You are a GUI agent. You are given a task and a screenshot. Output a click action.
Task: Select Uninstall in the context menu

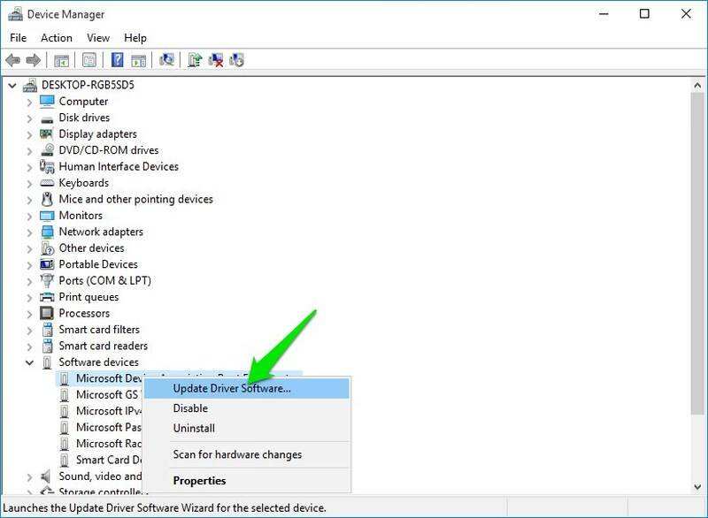point(194,428)
